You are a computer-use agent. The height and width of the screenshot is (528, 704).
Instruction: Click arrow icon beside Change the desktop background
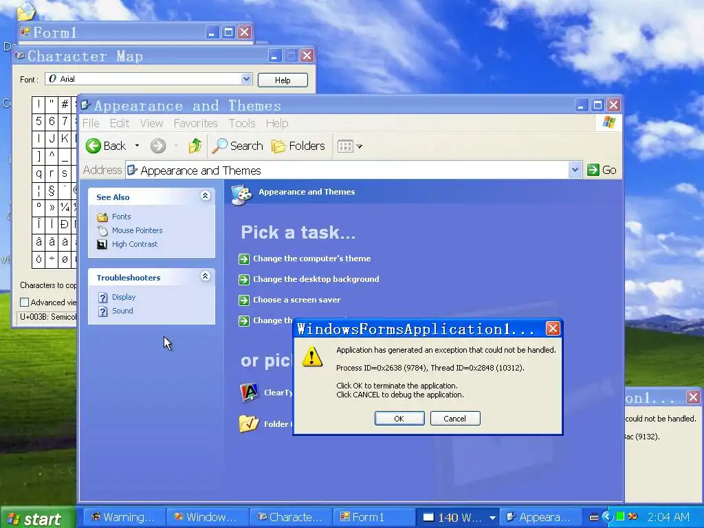[x=244, y=280]
